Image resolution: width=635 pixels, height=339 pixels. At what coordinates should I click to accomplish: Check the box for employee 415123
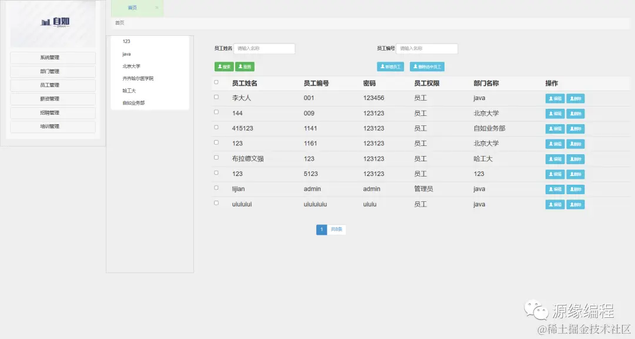(216, 127)
